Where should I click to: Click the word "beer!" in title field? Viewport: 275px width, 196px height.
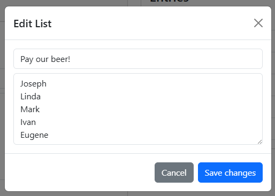point(60,59)
